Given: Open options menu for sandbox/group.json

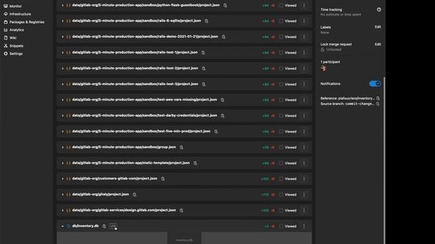Looking at the screenshot, I should pyautogui.click(x=304, y=147).
